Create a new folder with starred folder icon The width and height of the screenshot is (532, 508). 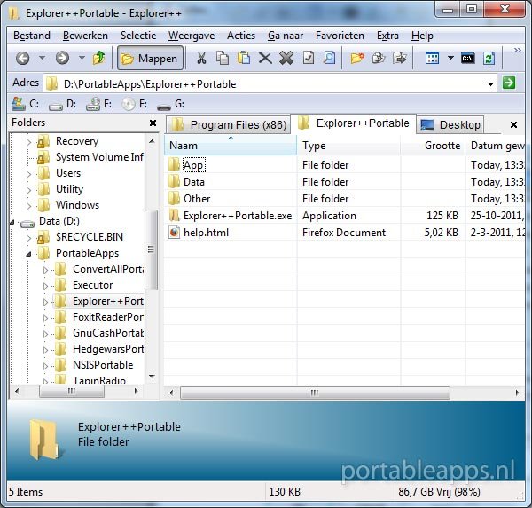[x=357, y=58]
